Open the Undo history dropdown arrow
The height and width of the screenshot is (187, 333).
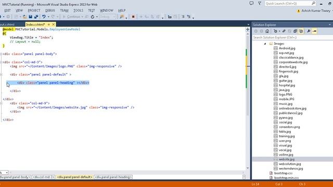[x=48, y=17]
